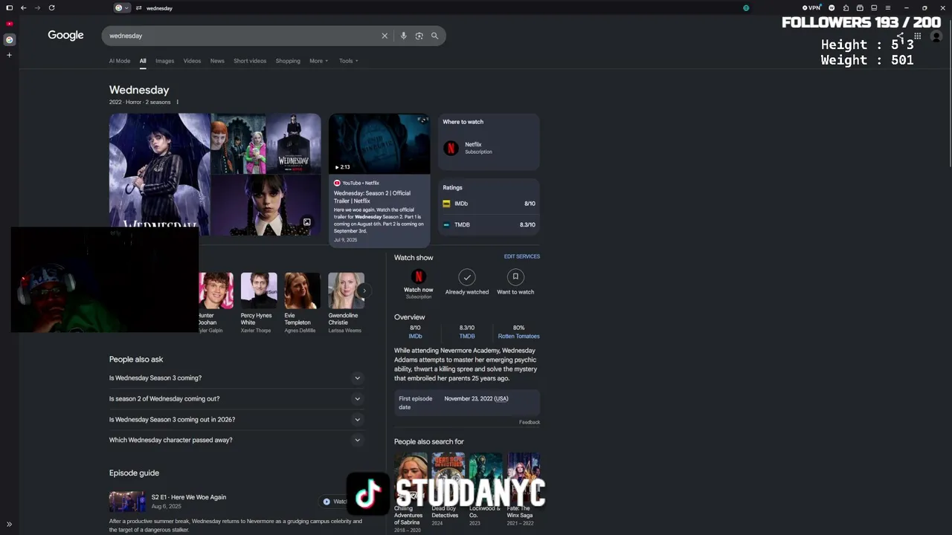Open Percy Hynes White cast card
Image resolution: width=952 pixels, height=535 pixels.
pyautogui.click(x=258, y=303)
